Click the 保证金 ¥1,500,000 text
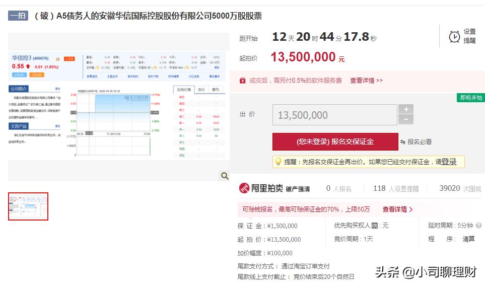 pyautogui.click(x=267, y=226)
